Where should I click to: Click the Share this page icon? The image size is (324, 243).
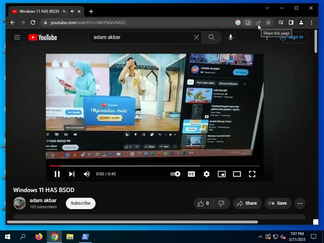click(258, 22)
